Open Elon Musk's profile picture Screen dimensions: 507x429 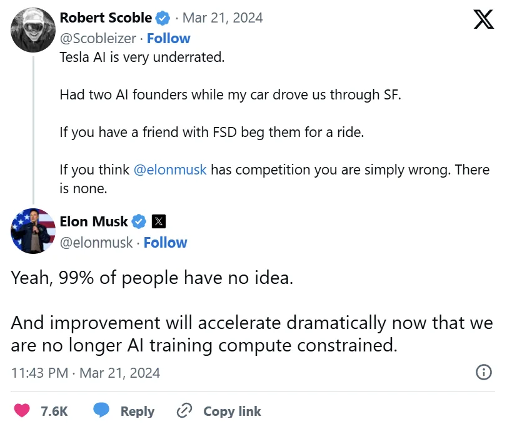tap(33, 231)
